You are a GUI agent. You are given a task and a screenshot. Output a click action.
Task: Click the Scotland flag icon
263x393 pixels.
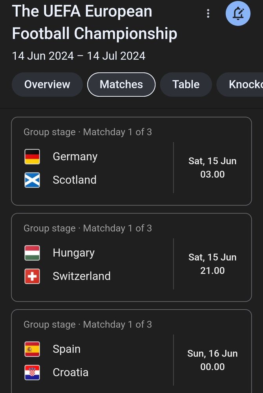pos(32,180)
